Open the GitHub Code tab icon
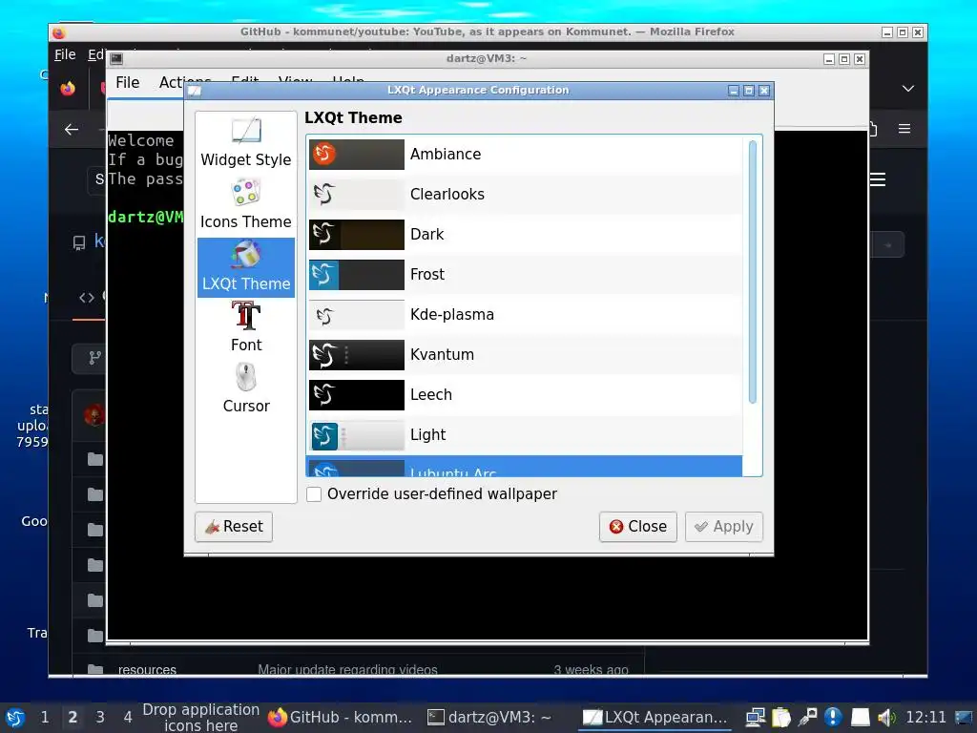 click(87, 298)
